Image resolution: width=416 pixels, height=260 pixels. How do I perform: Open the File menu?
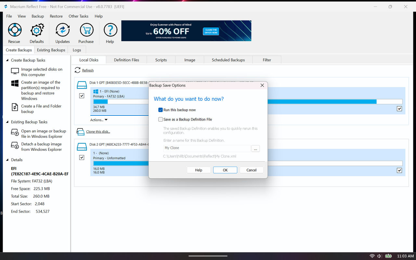click(9, 16)
